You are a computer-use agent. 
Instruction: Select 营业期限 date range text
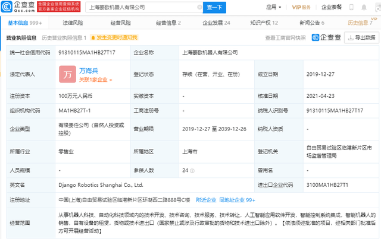(x=214, y=129)
